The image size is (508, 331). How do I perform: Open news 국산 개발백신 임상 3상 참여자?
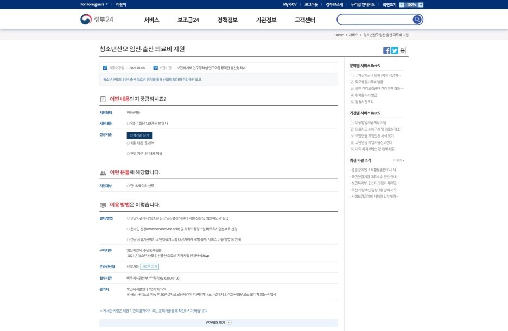[376, 190]
